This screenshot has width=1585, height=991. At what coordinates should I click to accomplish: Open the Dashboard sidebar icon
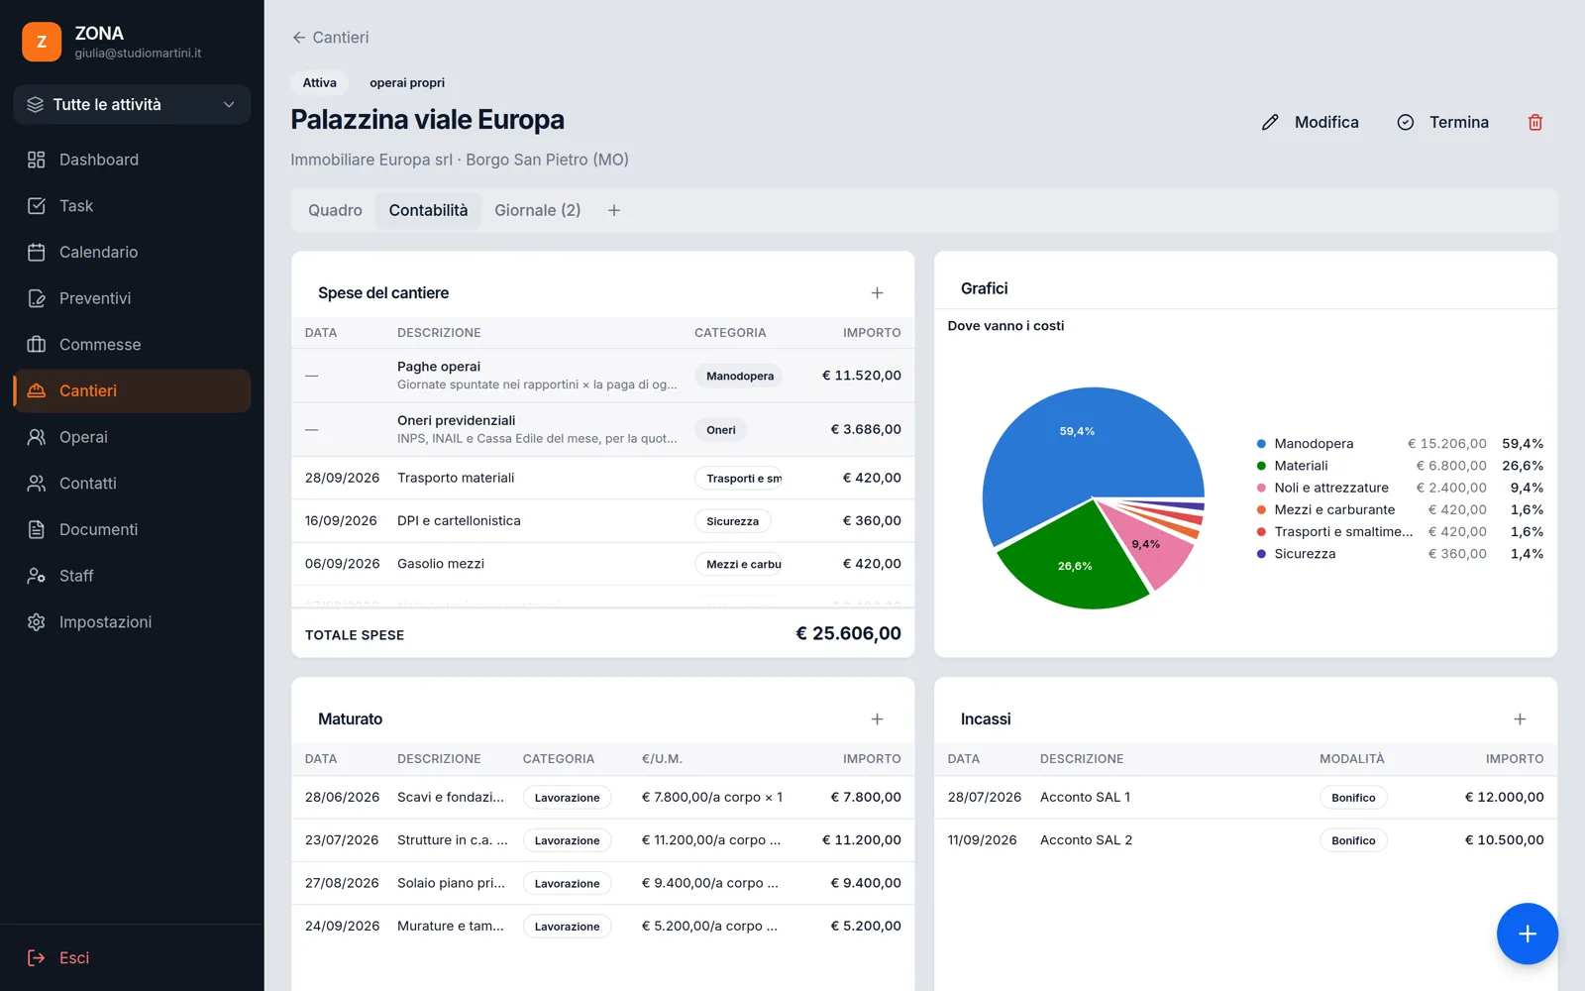[x=37, y=160]
